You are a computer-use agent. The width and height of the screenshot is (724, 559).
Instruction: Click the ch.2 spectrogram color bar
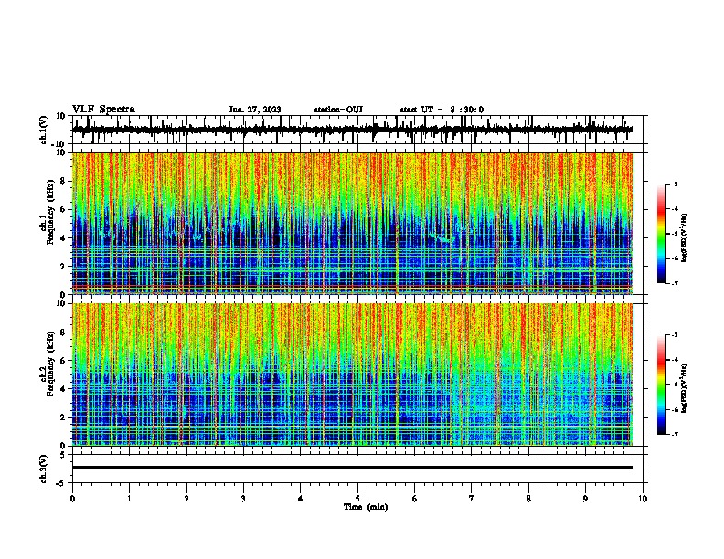click(x=661, y=385)
